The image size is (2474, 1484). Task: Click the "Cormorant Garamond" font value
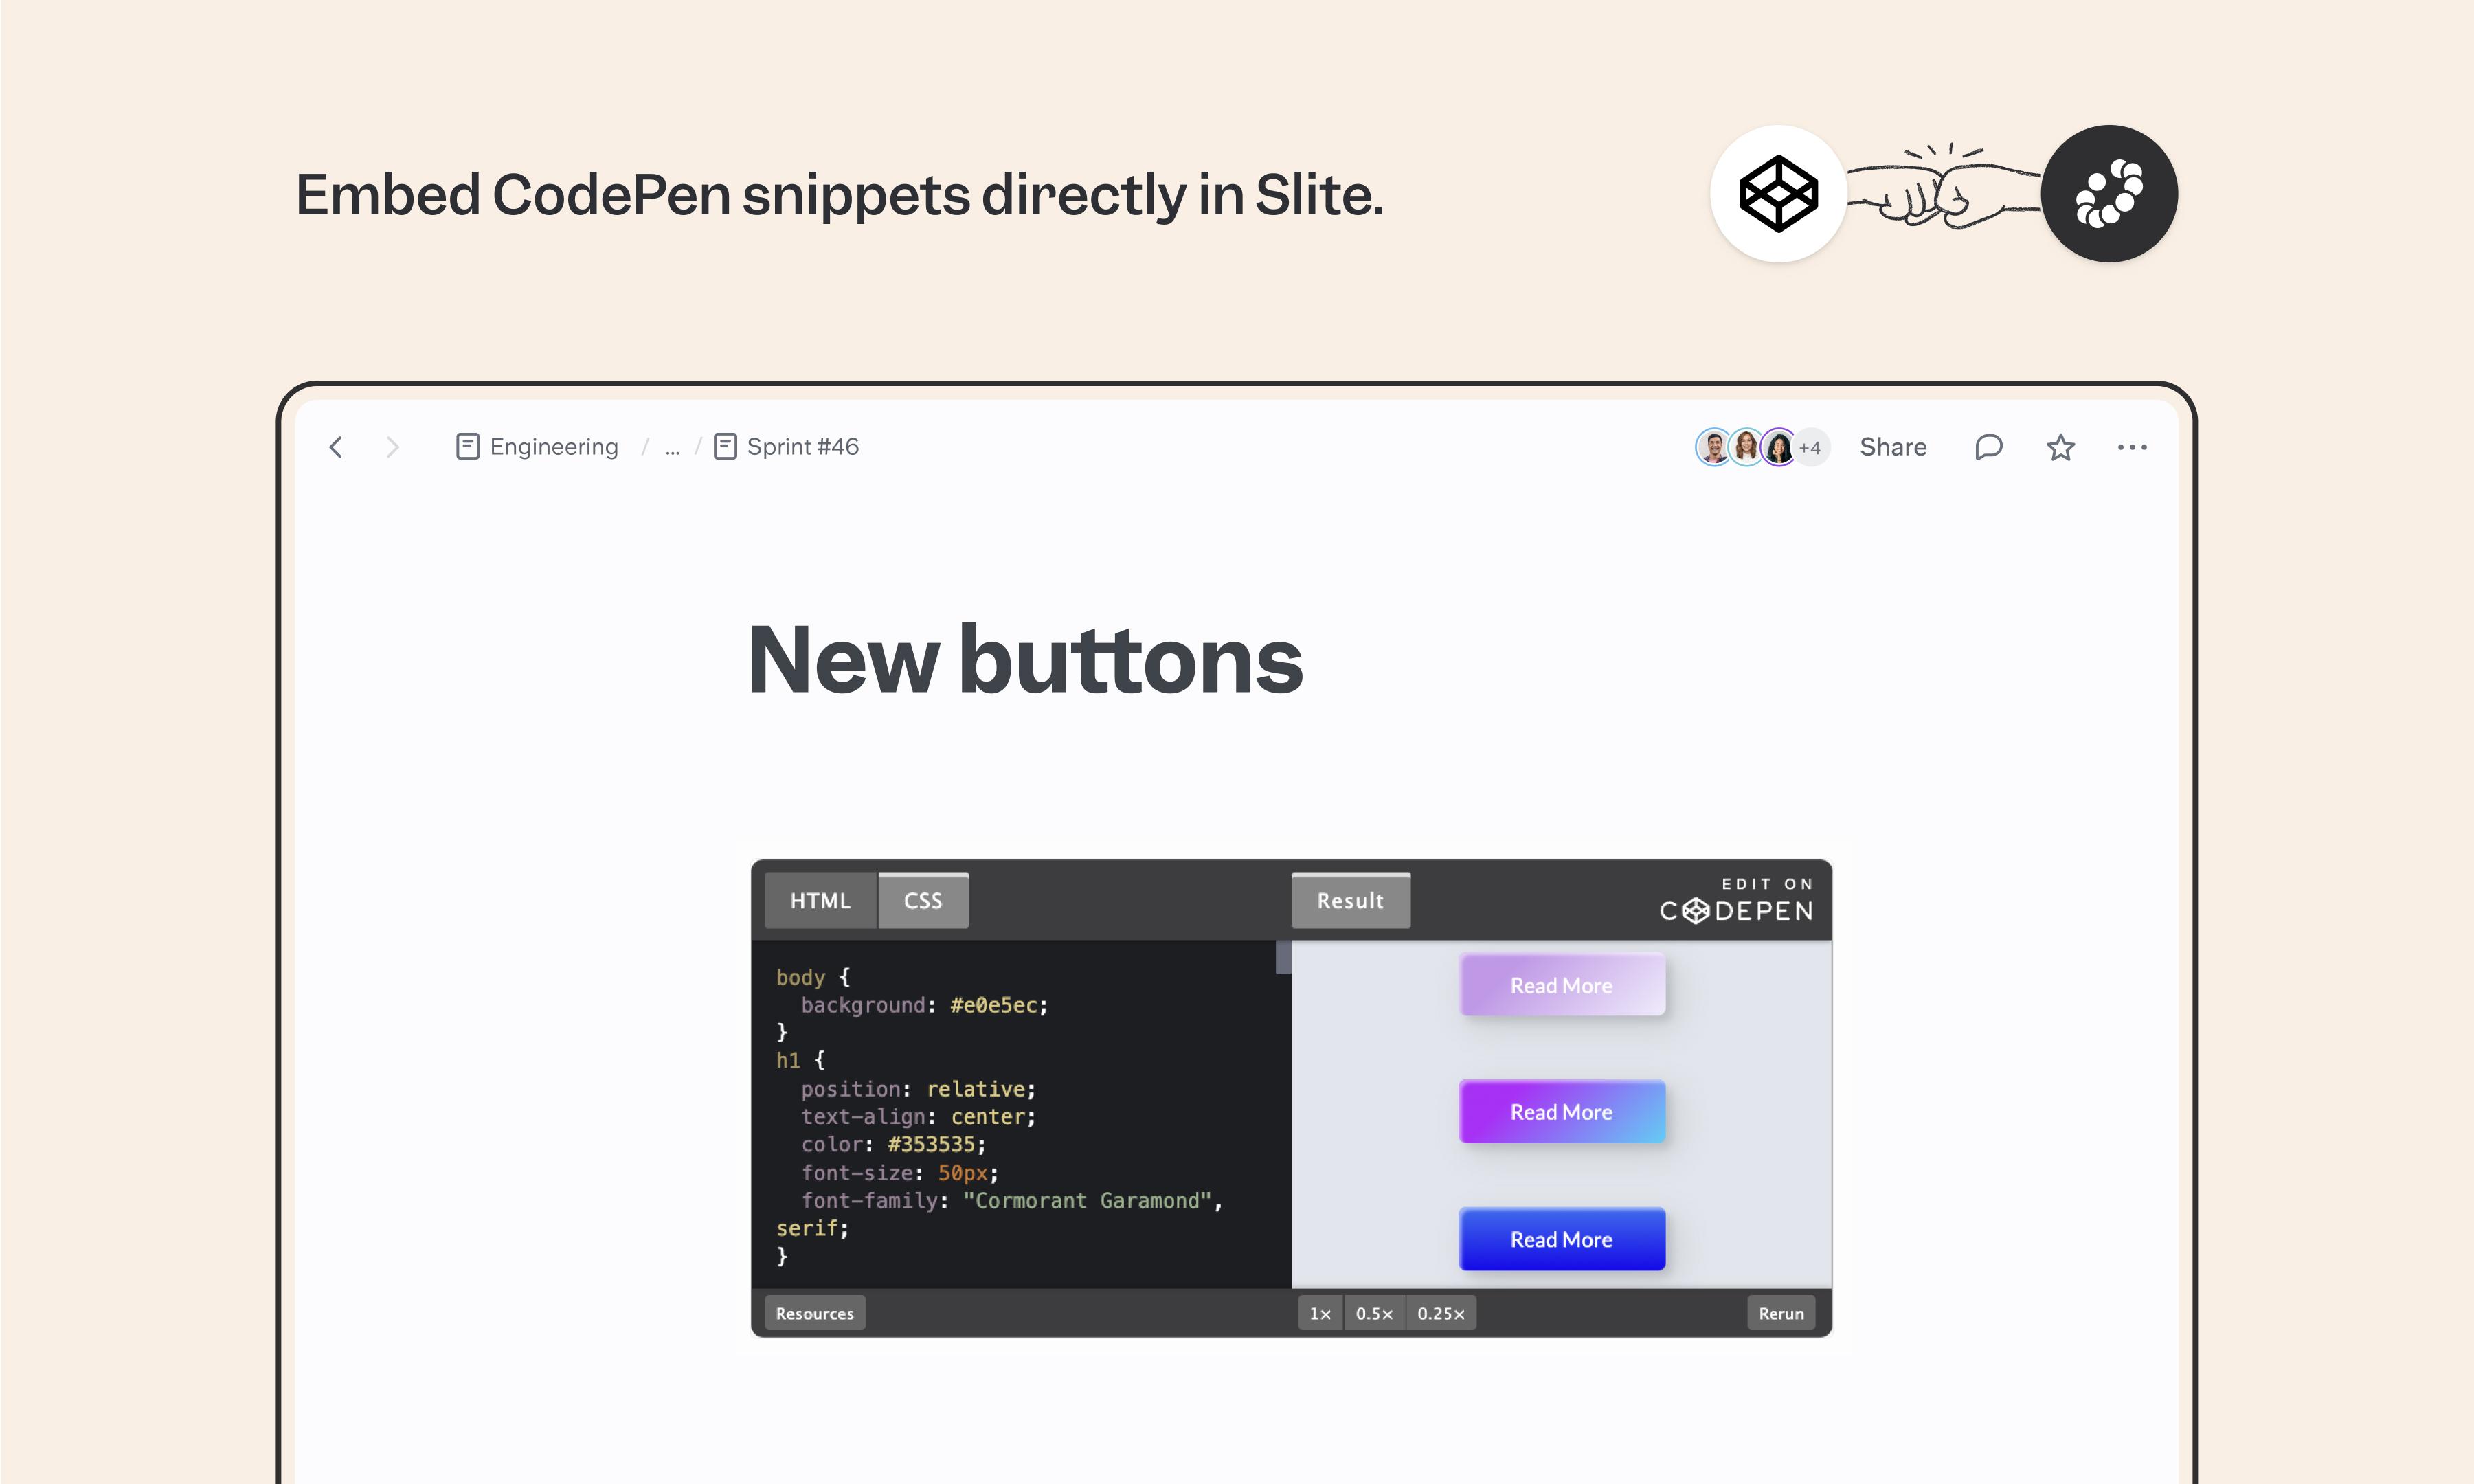[x=1087, y=1200]
